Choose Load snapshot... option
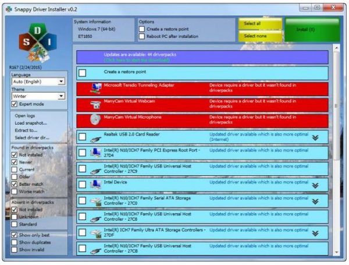This screenshot has height=265, width=349. point(31,123)
